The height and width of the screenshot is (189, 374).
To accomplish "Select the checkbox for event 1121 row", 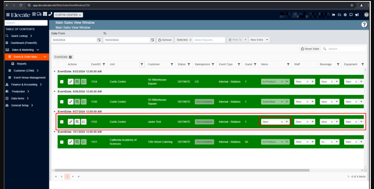I will [x=62, y=142].
